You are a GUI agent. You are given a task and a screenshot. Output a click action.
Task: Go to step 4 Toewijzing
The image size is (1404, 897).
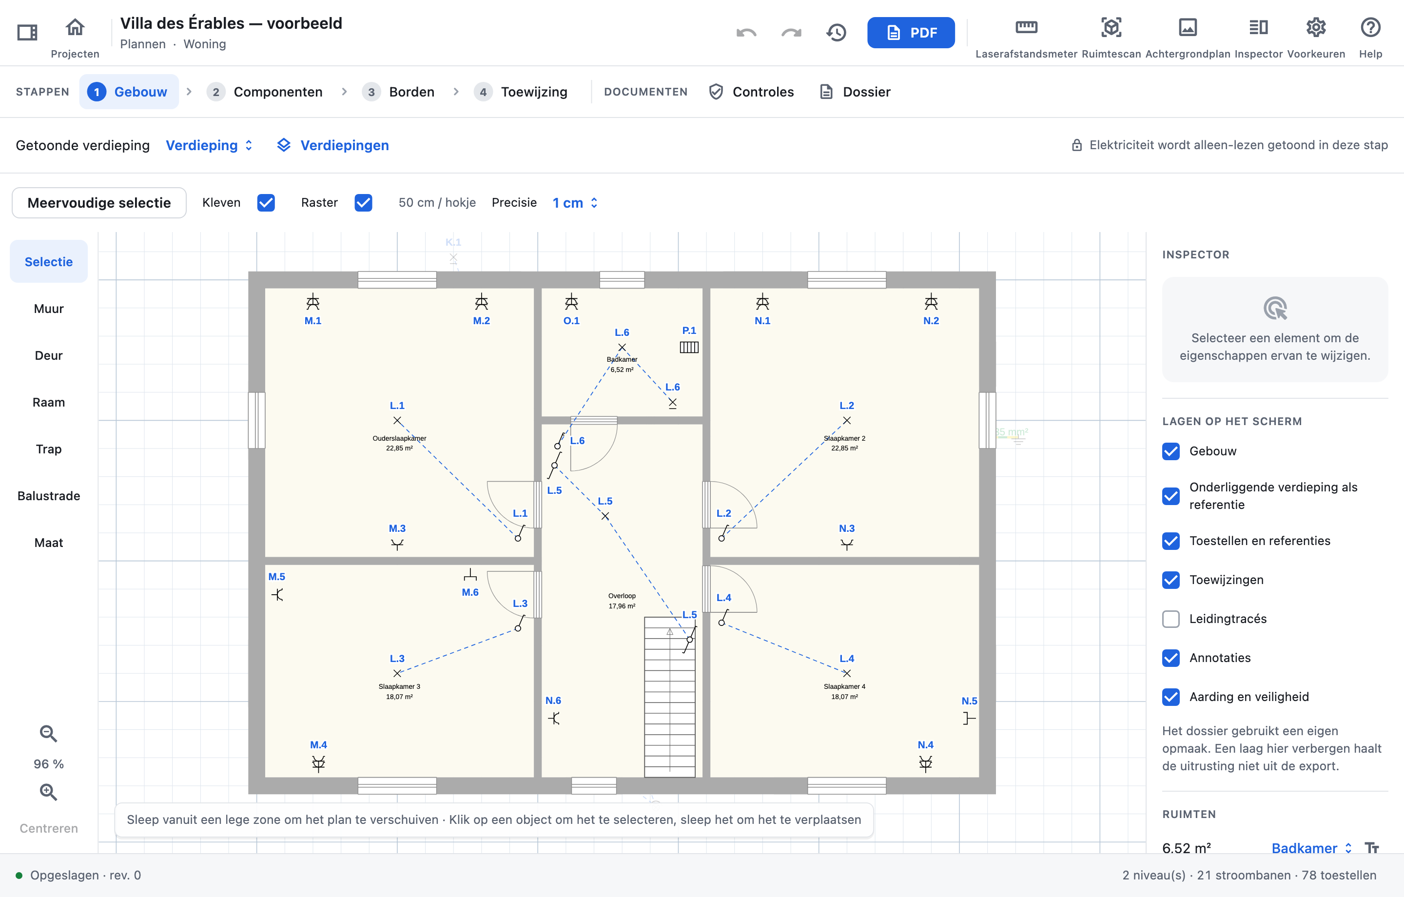point(521,92)
